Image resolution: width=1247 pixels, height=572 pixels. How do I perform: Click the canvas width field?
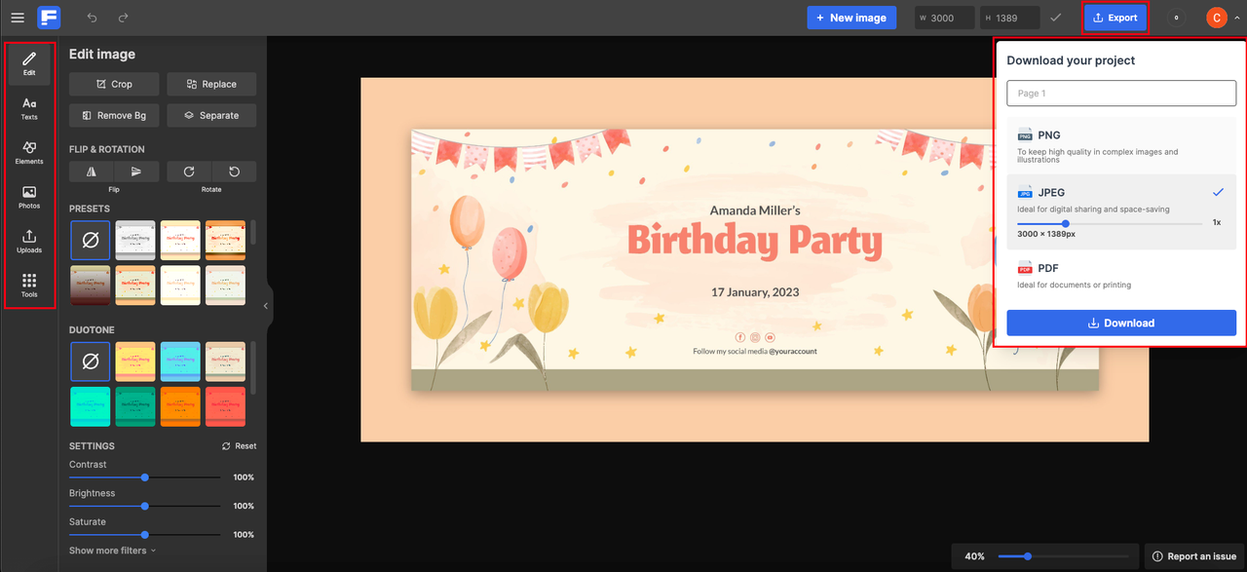pyautogui.click(x=945, y=18)
